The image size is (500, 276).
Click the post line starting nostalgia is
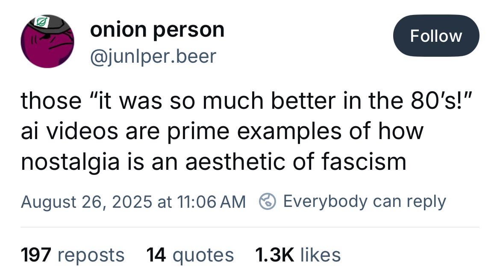tap(214, 161)
